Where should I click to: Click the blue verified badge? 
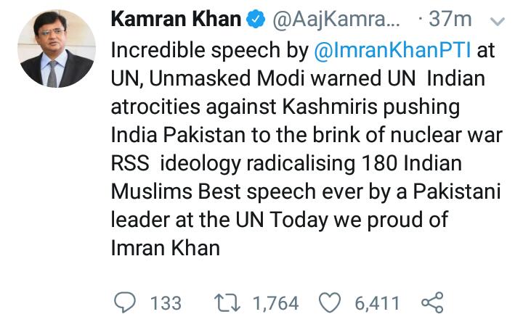(256, 19)
